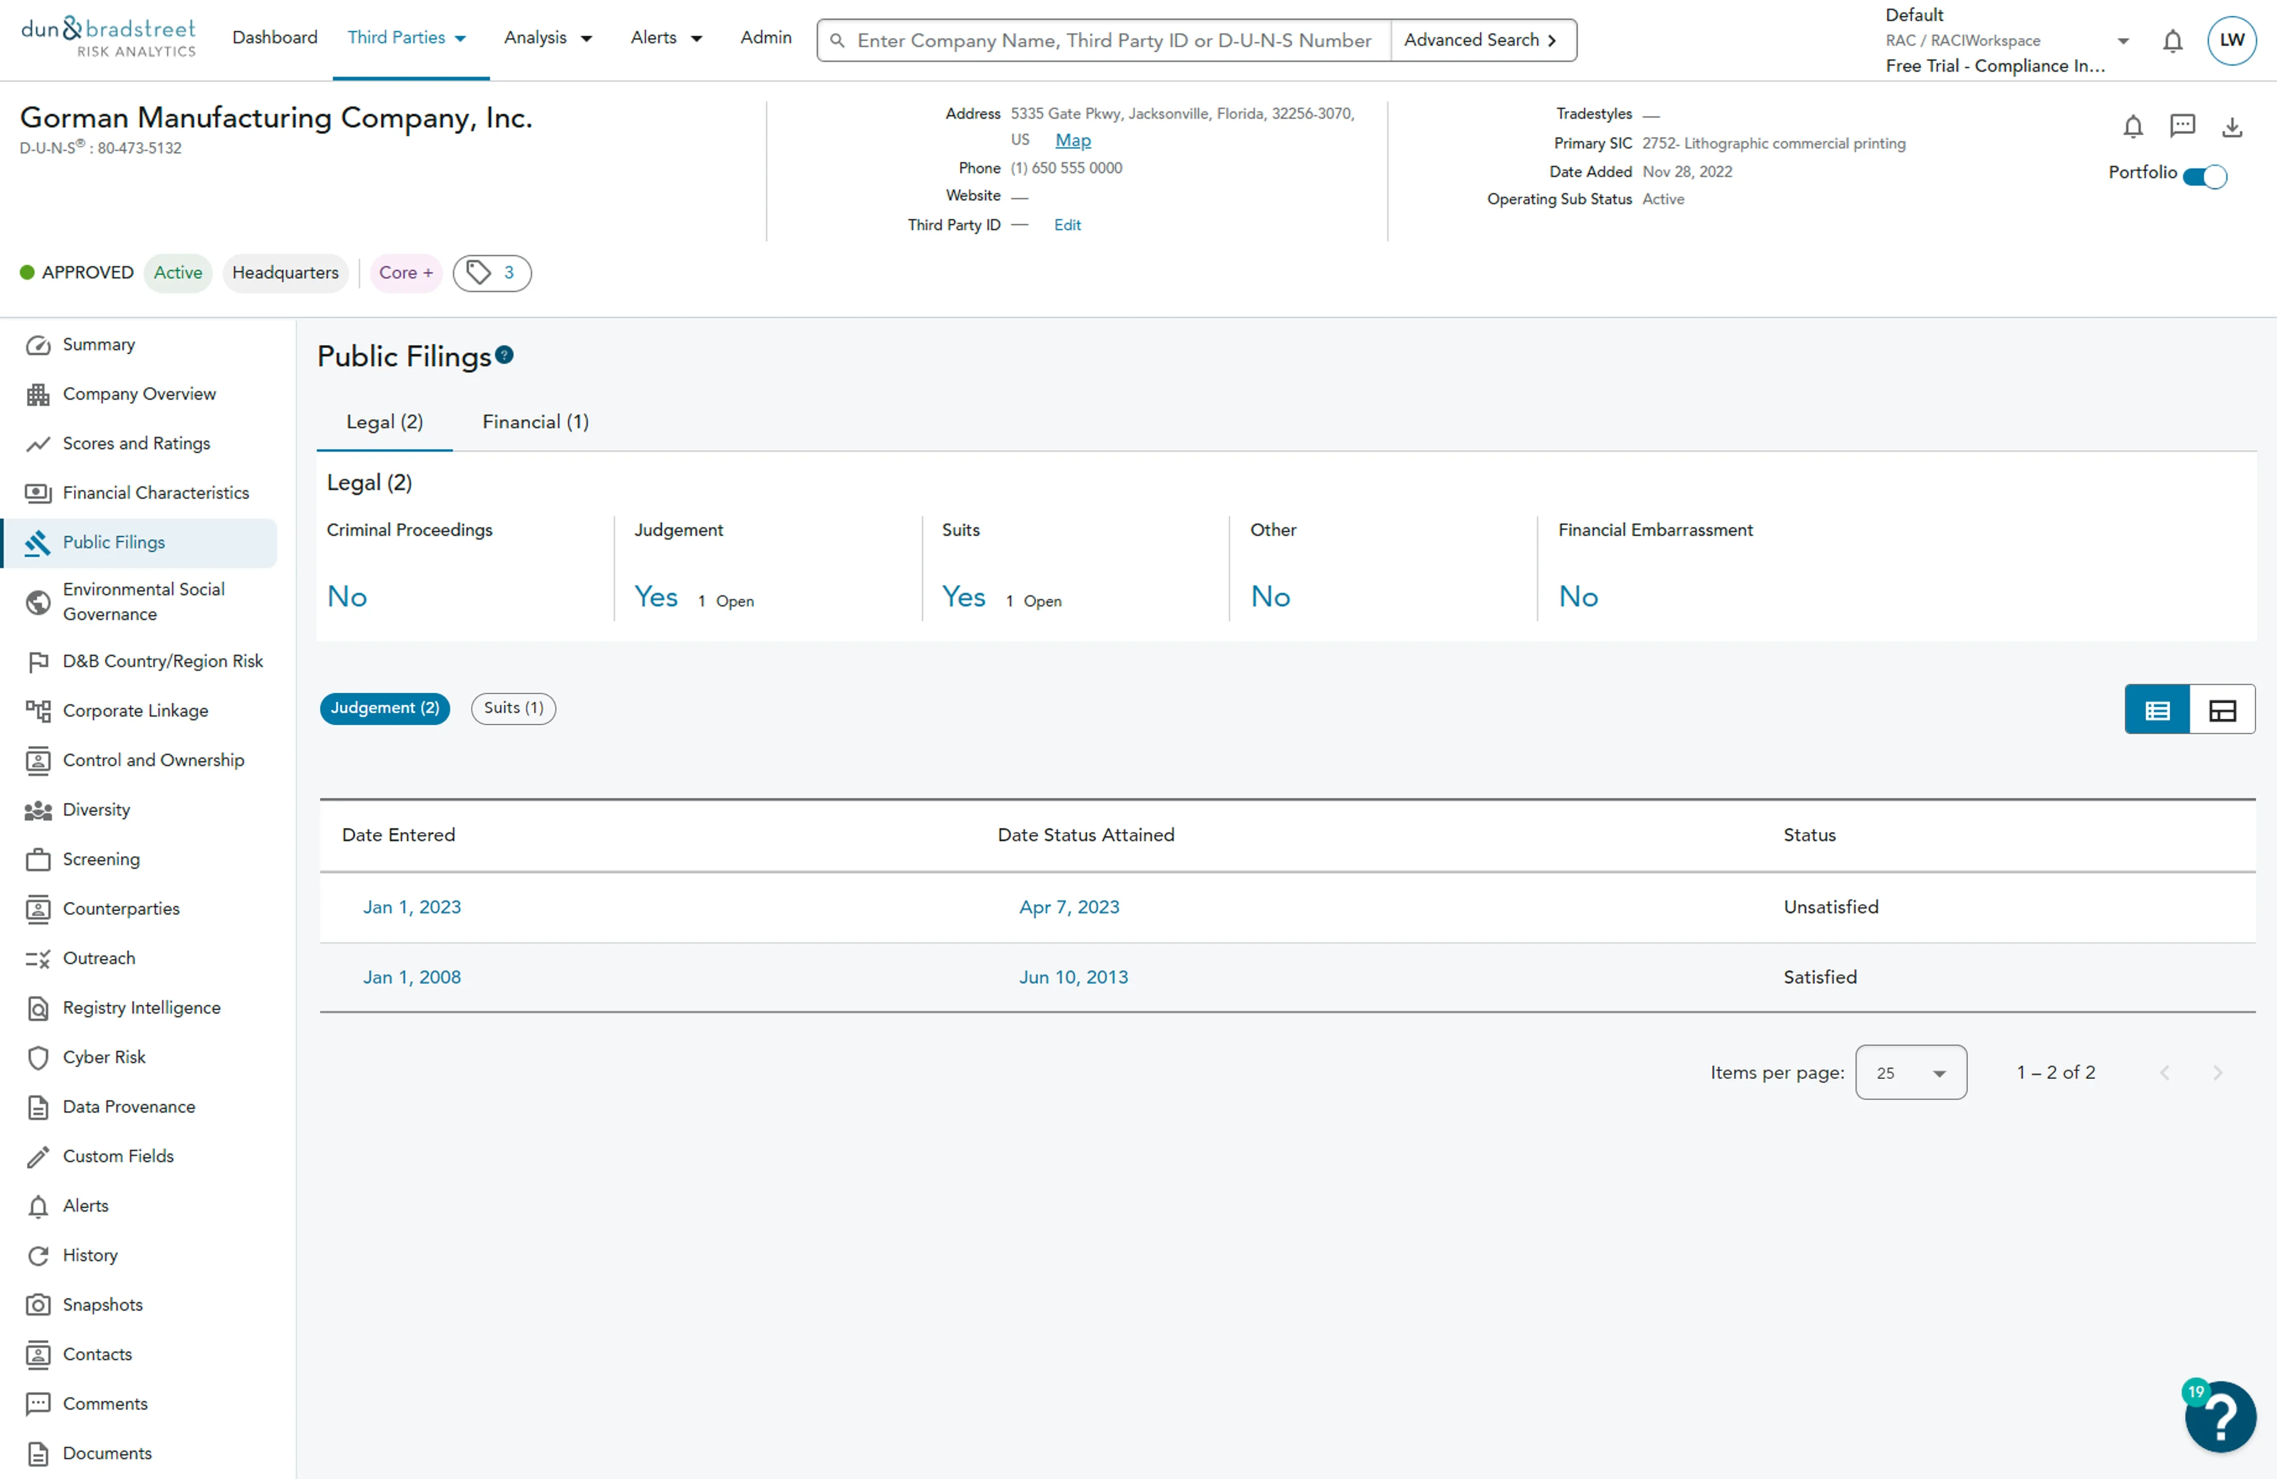This screenshot has width=2277, height=1479.
Task: Open Comments sidebar bubble icon
Action: [37, 1403]
